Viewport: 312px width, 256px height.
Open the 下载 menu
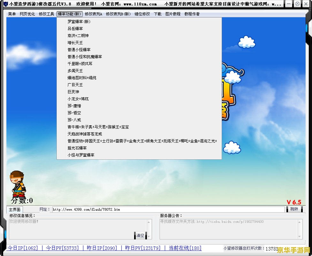(x=157, y=14)
